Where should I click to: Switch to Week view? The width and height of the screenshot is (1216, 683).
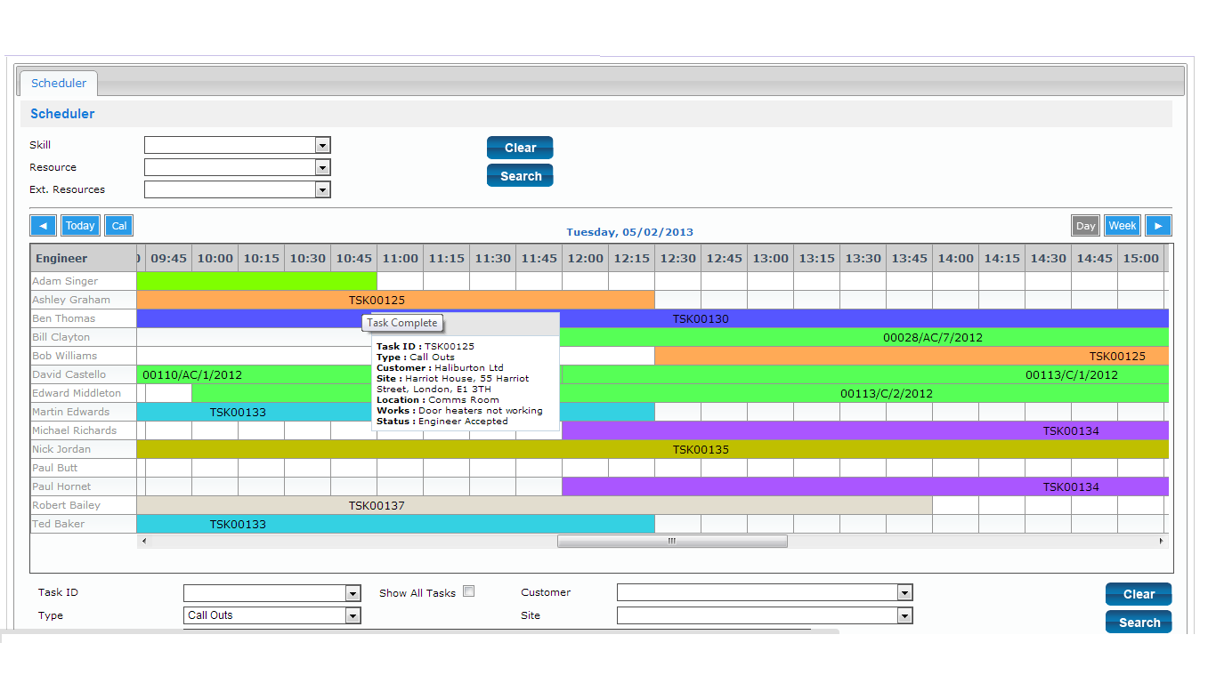coord(1122,225)
